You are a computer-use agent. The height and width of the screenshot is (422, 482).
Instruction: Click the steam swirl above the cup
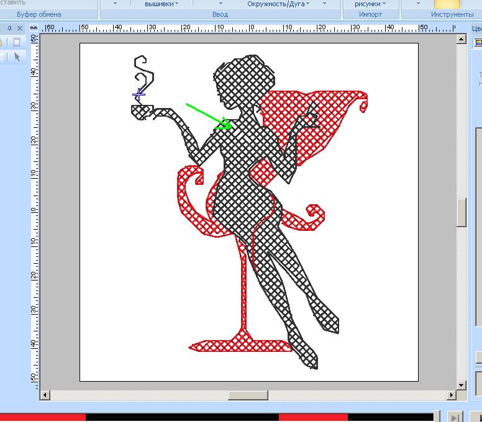[x=145, y=74]
